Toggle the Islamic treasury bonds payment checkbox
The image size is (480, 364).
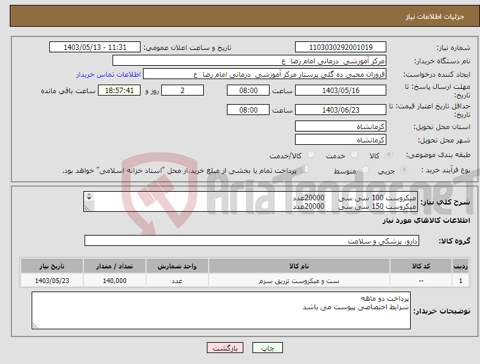(x=305, y=169)
